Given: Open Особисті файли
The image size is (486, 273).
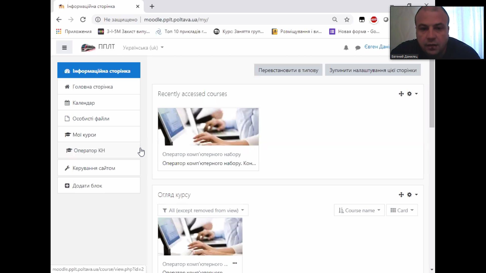Looking at the screenshot, I should [99, 119].
